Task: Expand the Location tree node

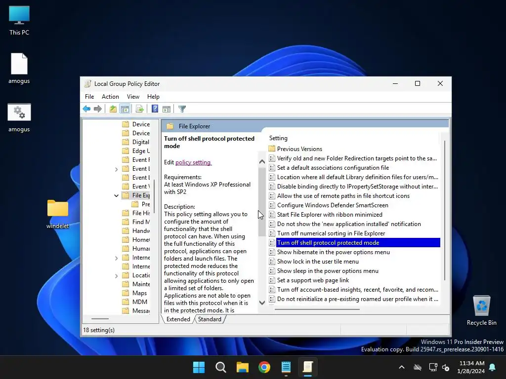Action: (116, 275)
